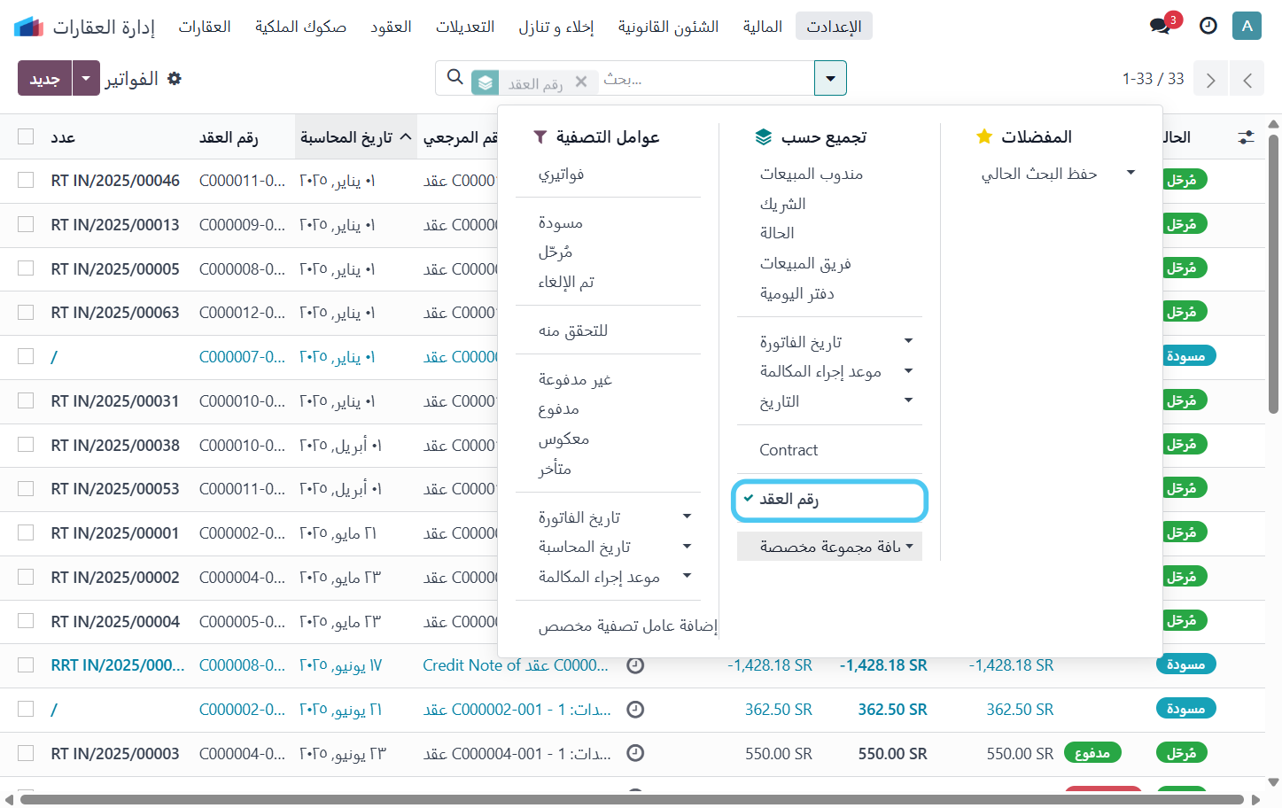
Task: Open the discuss messages icon
Action: tap(1161, 27)
